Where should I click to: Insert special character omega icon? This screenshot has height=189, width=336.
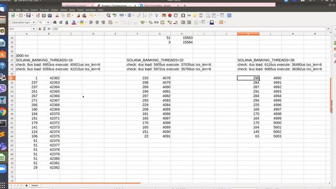pos(183,15)
